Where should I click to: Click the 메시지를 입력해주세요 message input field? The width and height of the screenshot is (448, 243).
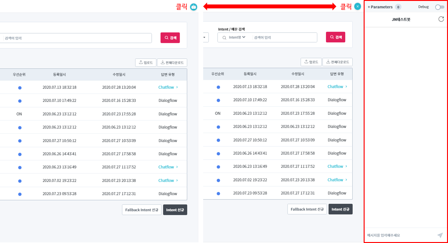(x=400, y=235)
